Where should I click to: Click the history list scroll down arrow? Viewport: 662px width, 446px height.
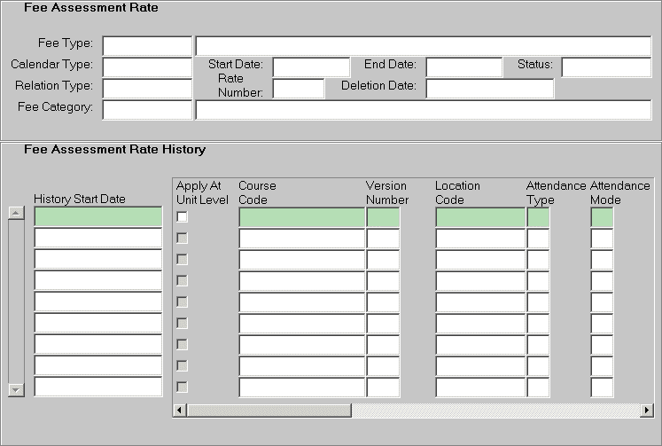(15, 389)
